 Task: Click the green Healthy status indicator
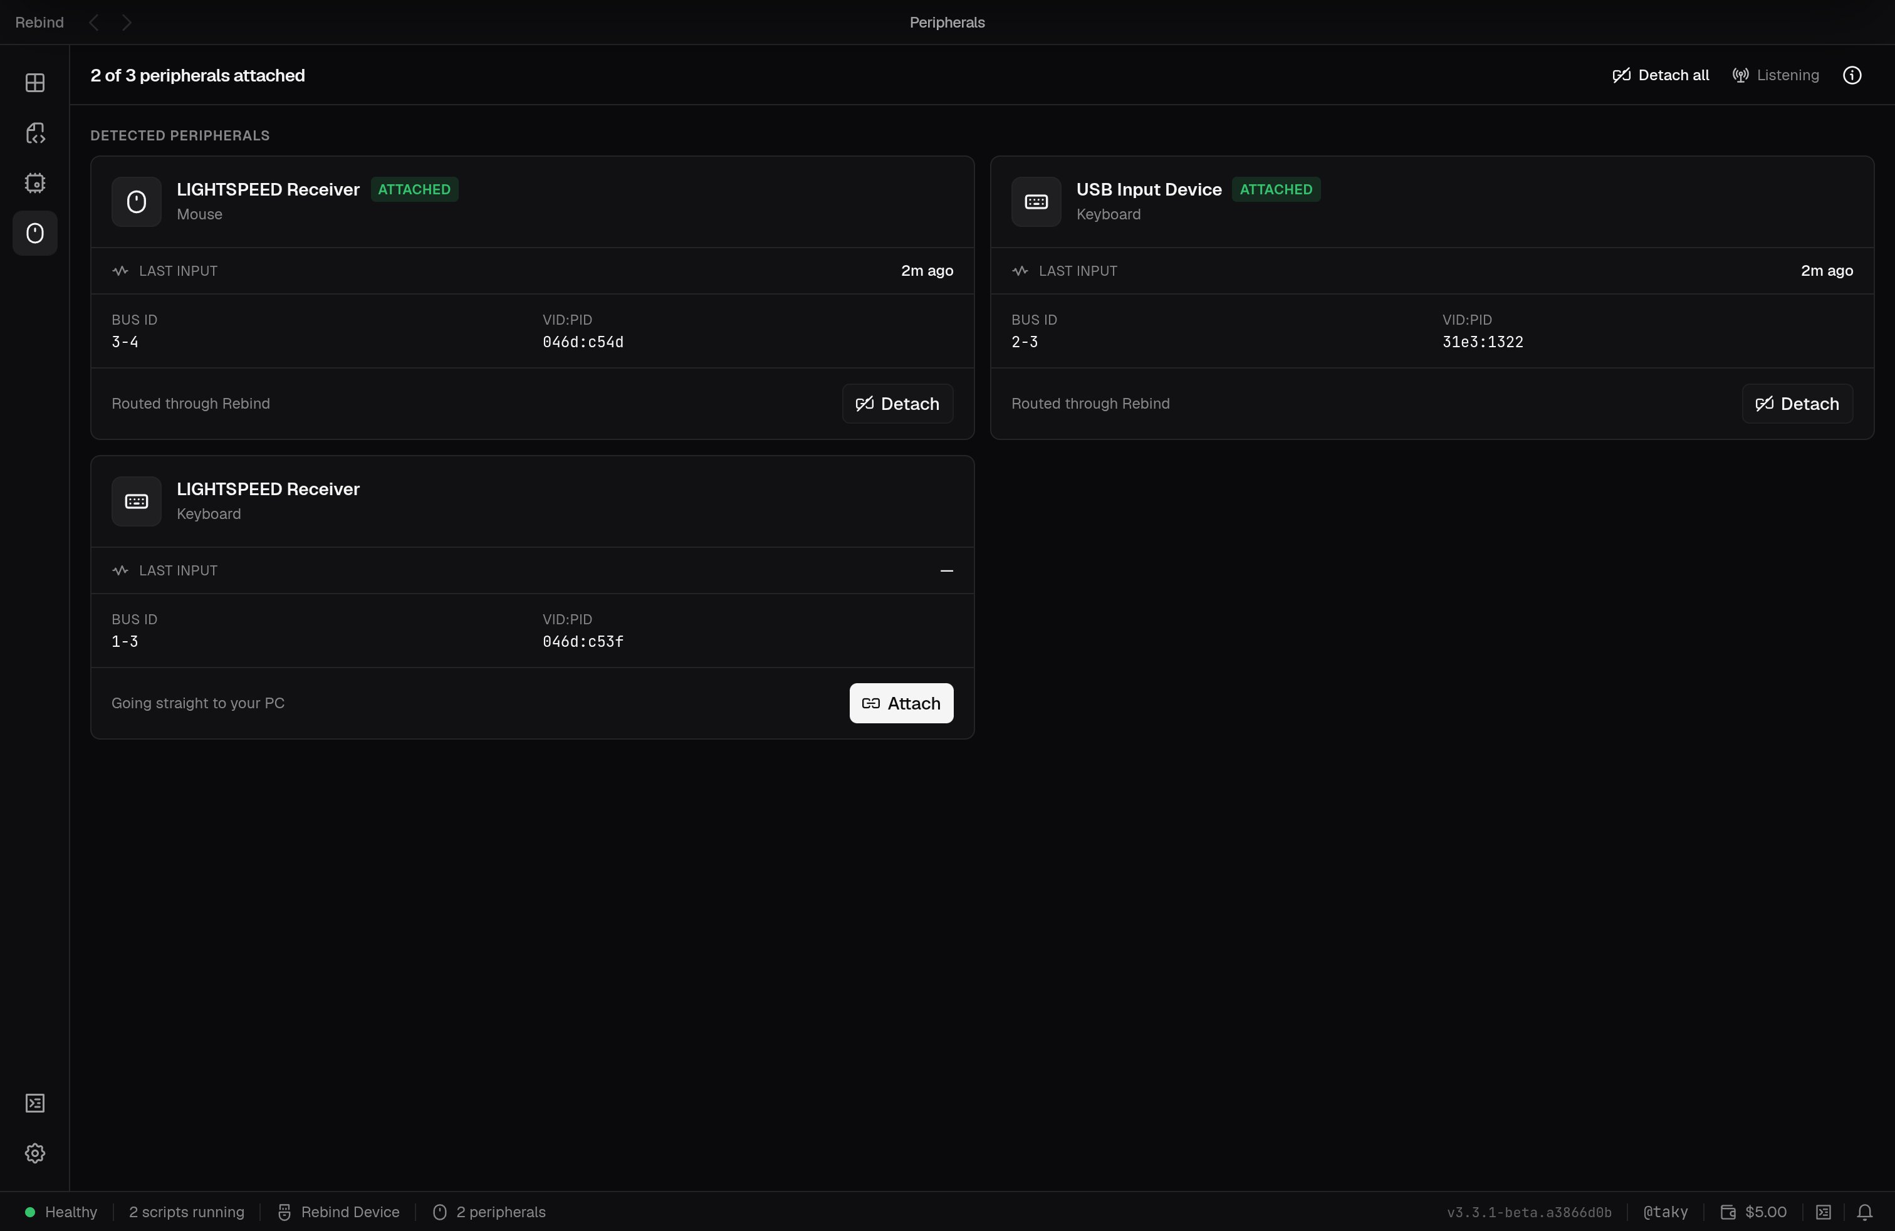coord(61,1212)
